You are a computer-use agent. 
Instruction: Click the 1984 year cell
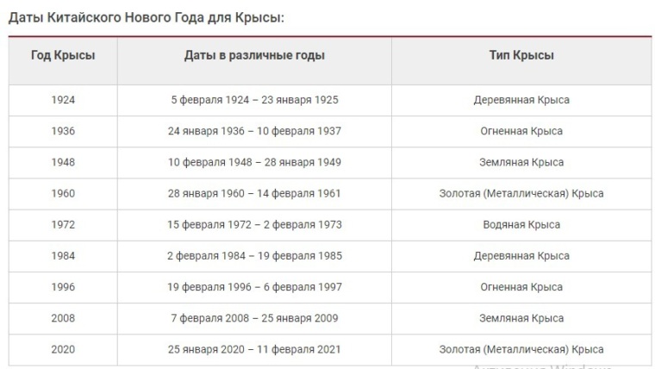click(x=63, y=255)
